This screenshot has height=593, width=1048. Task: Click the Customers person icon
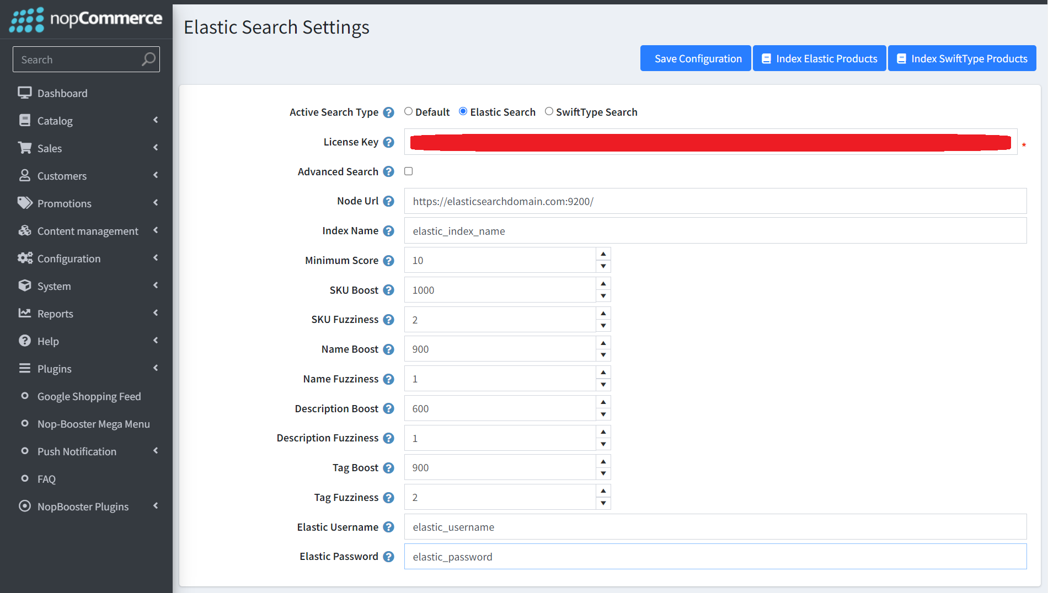pos(25,175)
